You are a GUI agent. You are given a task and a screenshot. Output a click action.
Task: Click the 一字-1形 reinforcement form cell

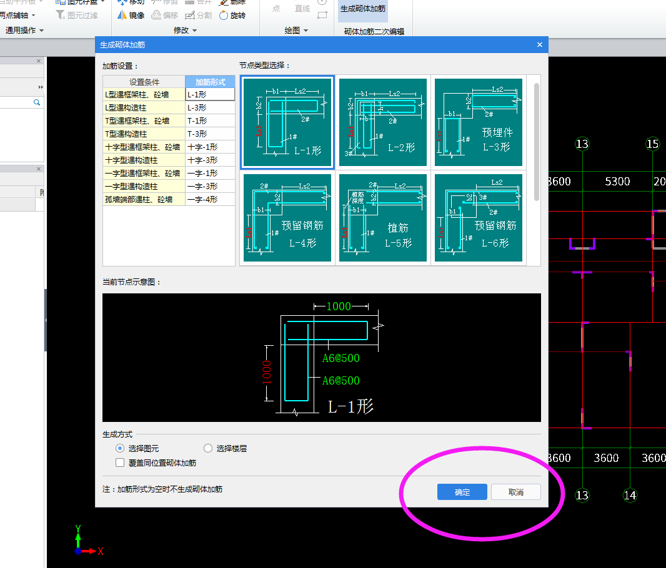[x=210, y=174]
